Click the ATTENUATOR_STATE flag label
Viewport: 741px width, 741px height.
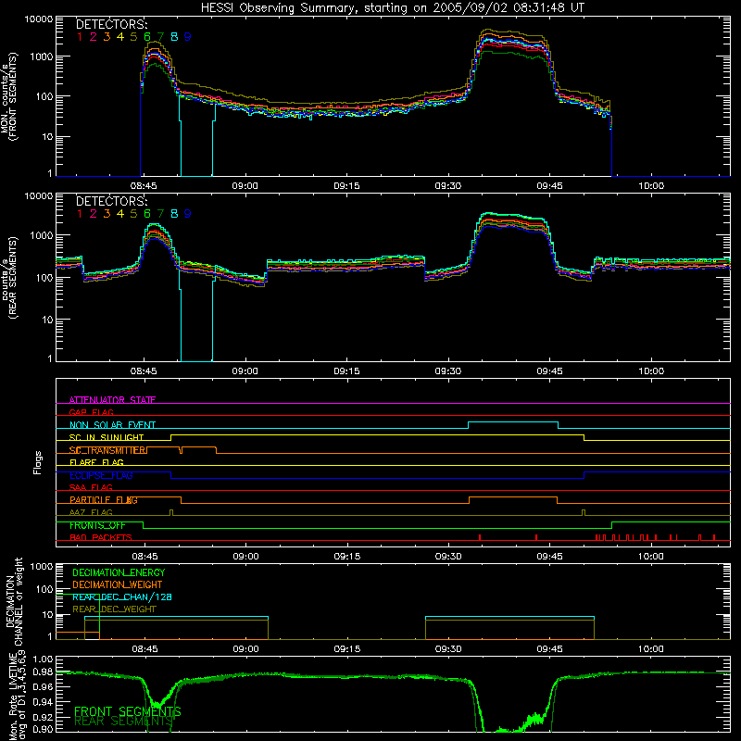(x=112, y=400)
